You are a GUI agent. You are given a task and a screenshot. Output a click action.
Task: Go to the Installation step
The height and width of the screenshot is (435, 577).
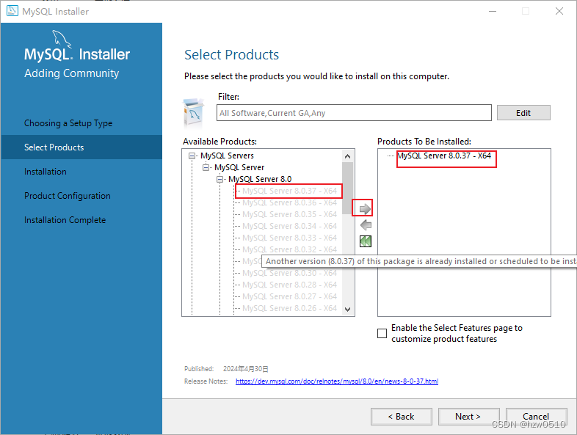click(46, 172)
